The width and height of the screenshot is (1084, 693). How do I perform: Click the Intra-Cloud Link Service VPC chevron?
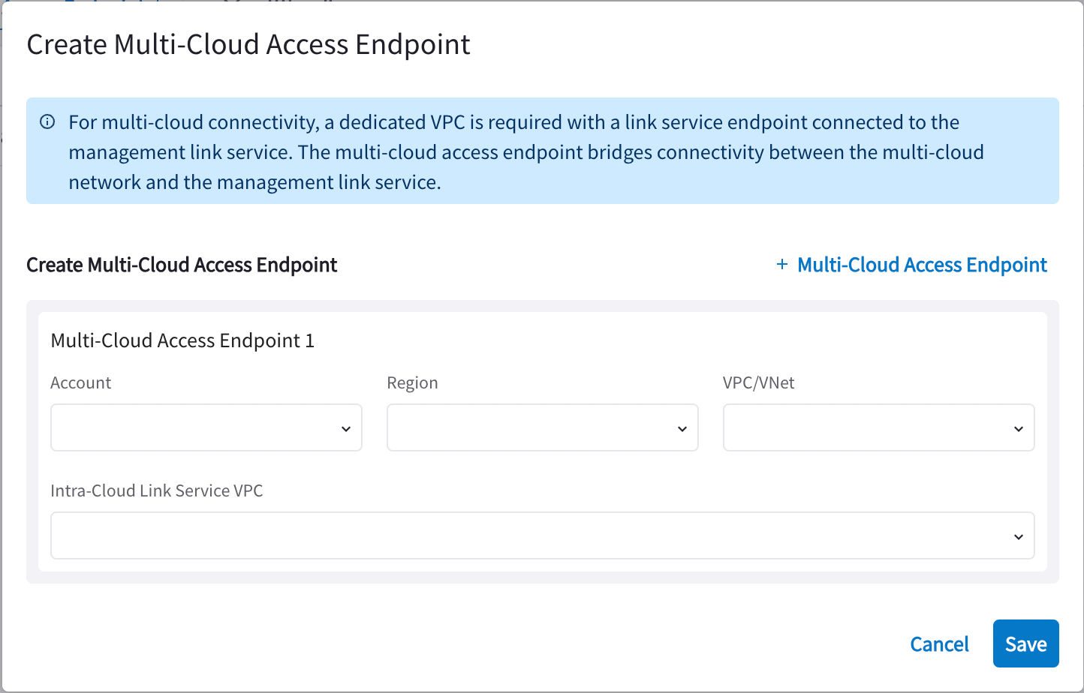1019,537
